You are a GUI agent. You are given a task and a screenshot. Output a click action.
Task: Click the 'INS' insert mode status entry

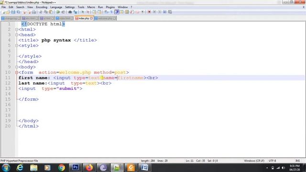[x=297, y=161]
